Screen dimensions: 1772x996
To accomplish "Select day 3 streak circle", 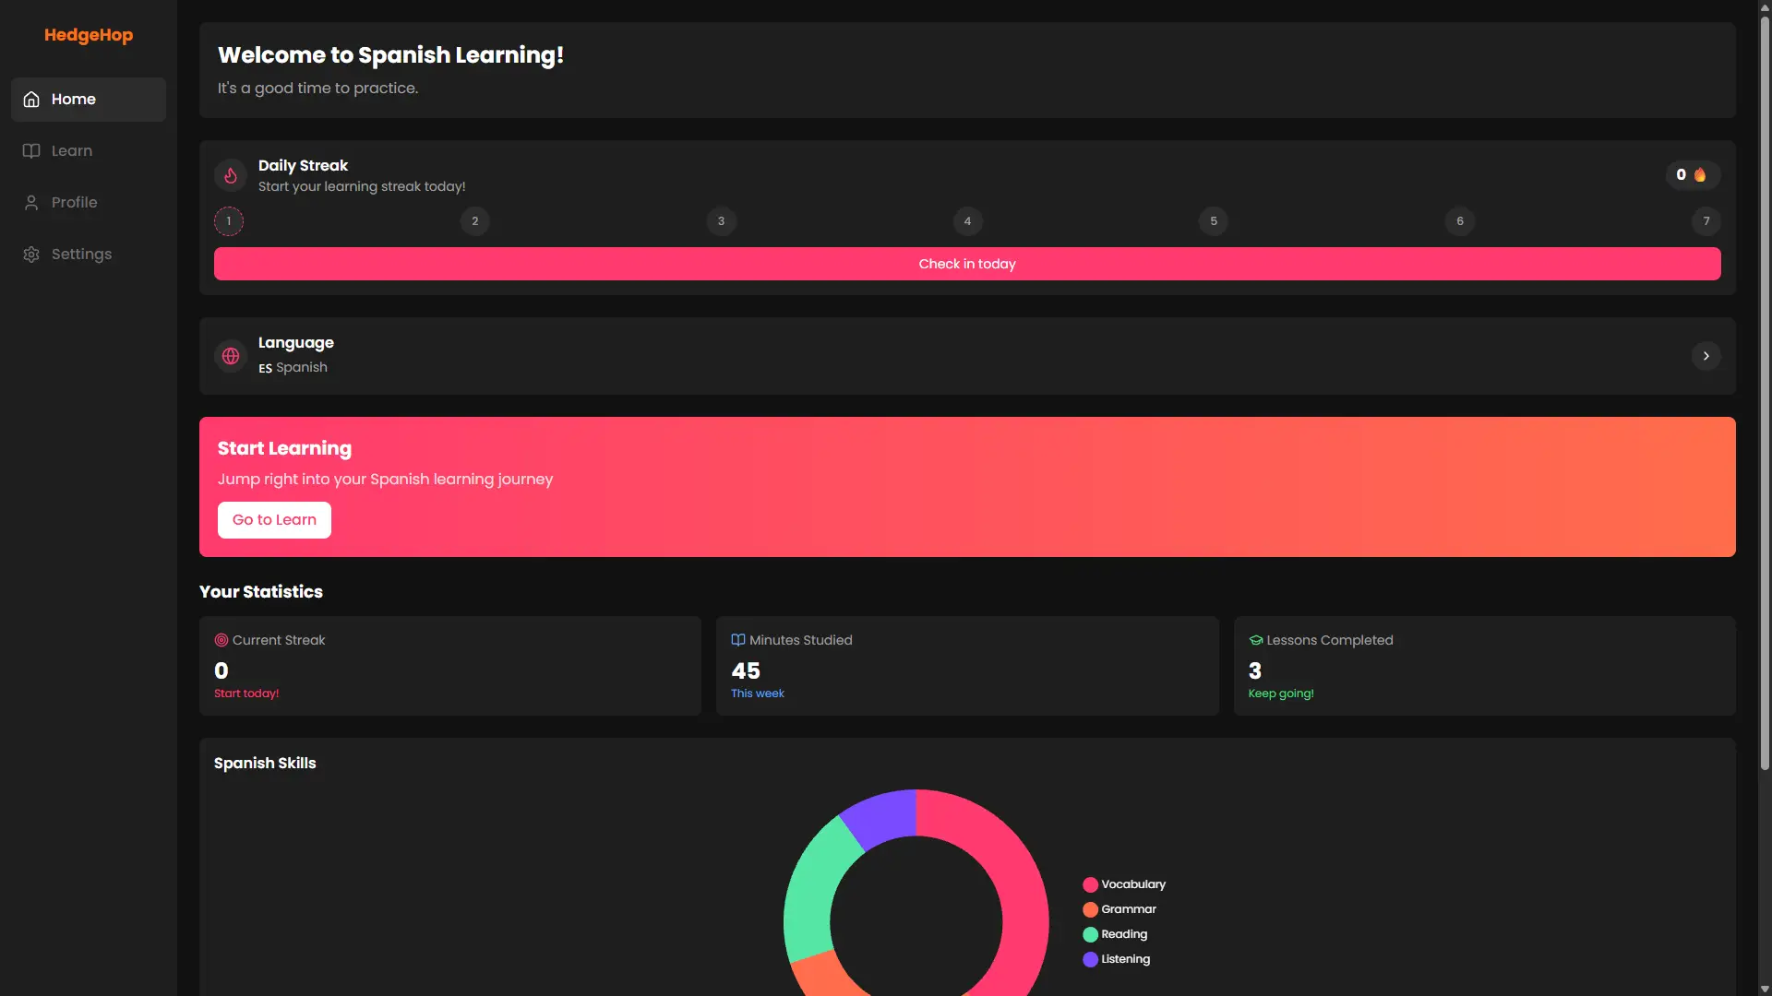I will point(722,221).
